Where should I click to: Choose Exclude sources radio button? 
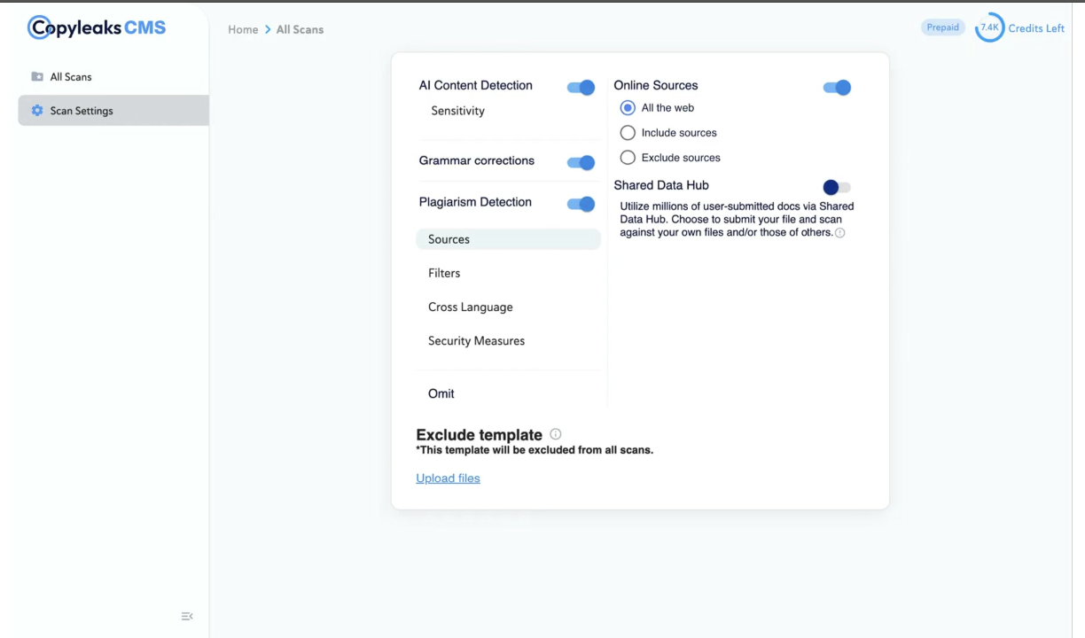[x=628, y=158]
